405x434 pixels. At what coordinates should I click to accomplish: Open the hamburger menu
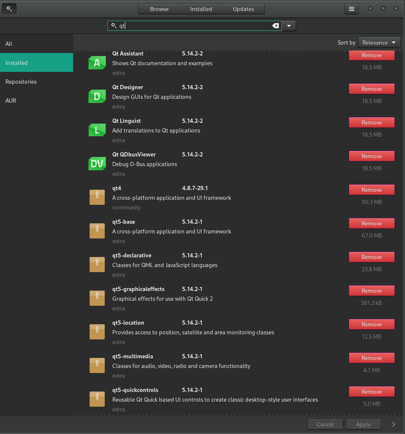[x=352, y=9]
